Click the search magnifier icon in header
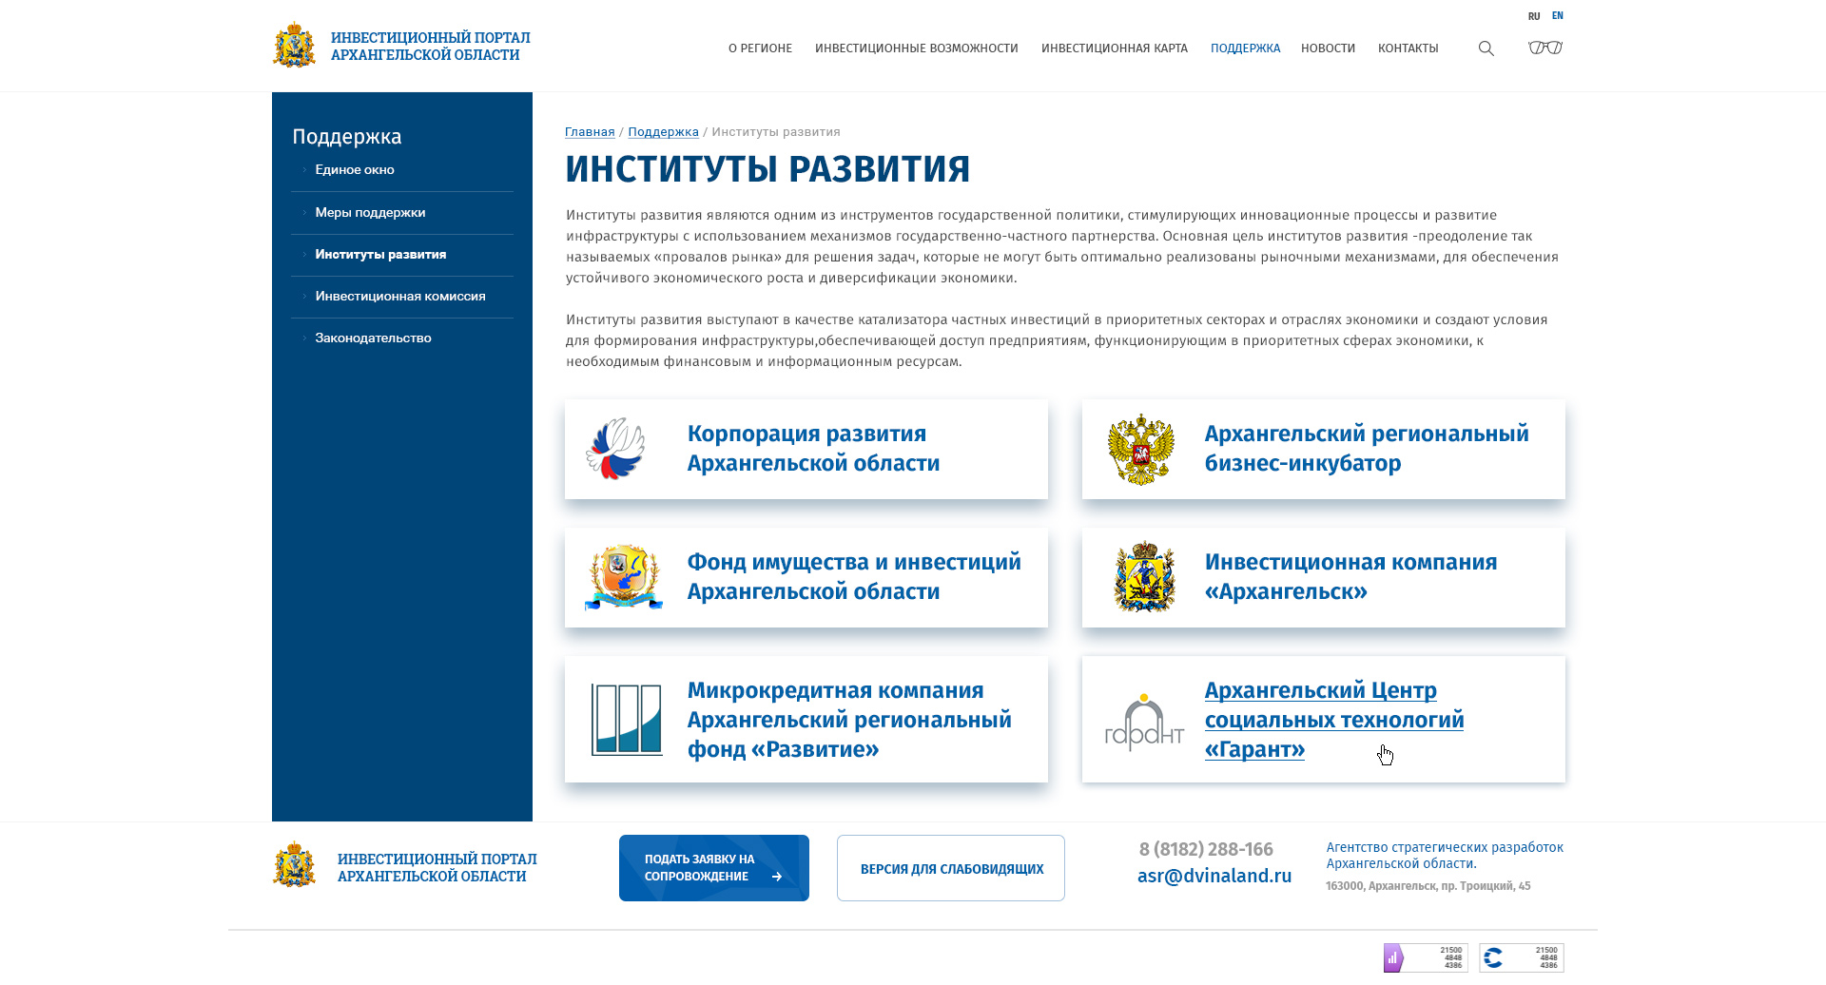The height and width of the screenshot is (985, 1826). point(1486,48)
